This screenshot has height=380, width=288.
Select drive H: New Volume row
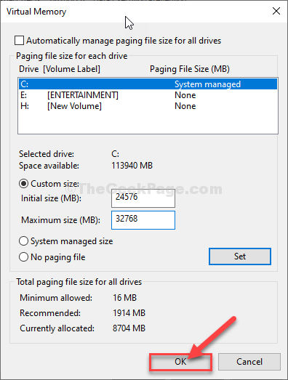coord(148,106)
